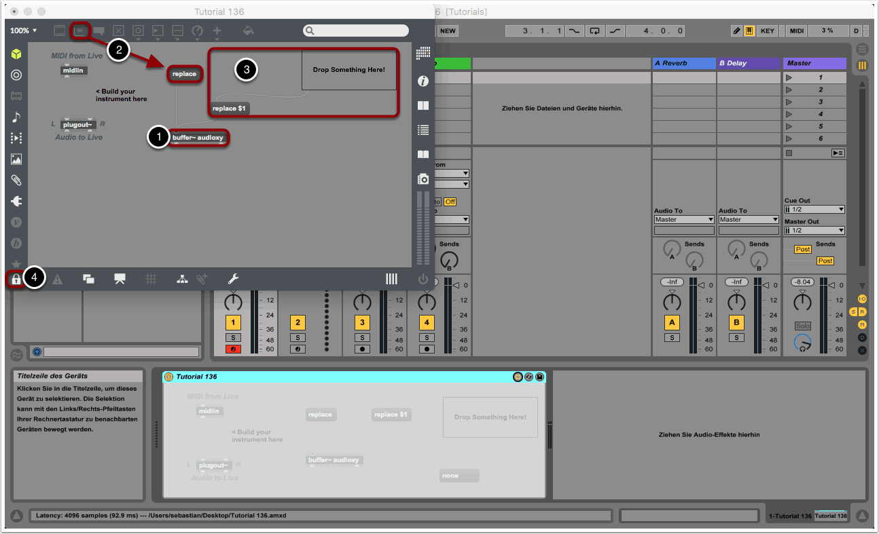Click the Stop All Clips square button

788,153
